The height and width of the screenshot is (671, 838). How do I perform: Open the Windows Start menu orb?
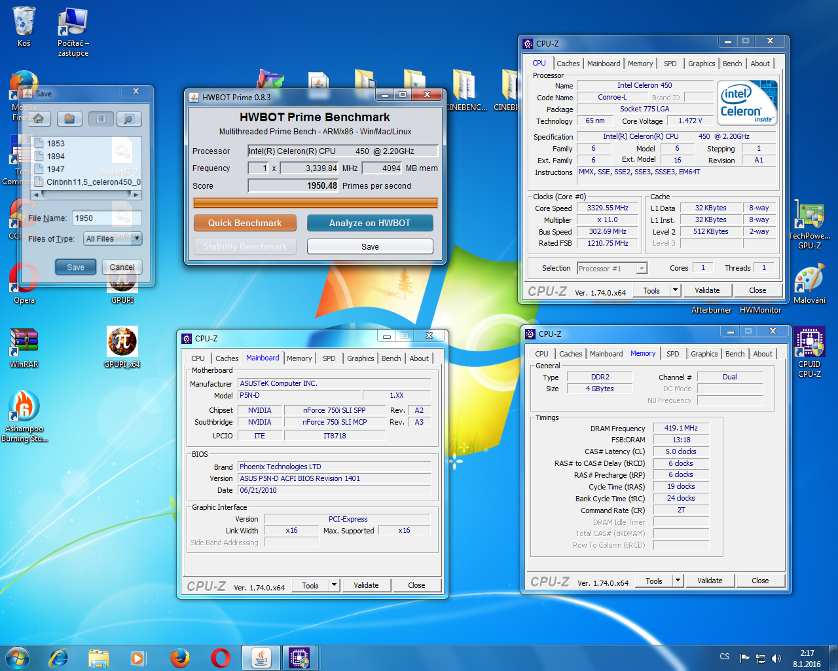[x=18, y=657]
